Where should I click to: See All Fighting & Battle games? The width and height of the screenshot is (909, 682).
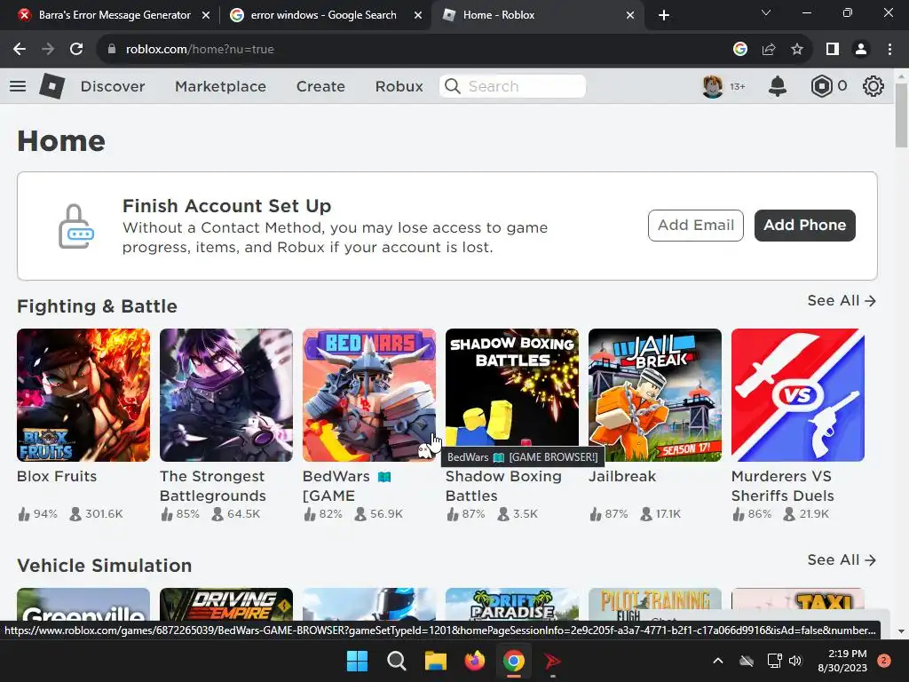(842, 301)
